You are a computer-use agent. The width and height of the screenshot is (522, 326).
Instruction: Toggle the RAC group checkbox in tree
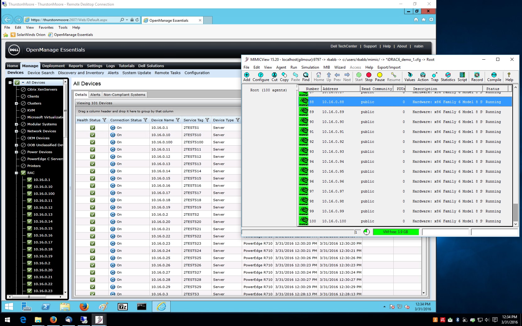tap(23, 173)
